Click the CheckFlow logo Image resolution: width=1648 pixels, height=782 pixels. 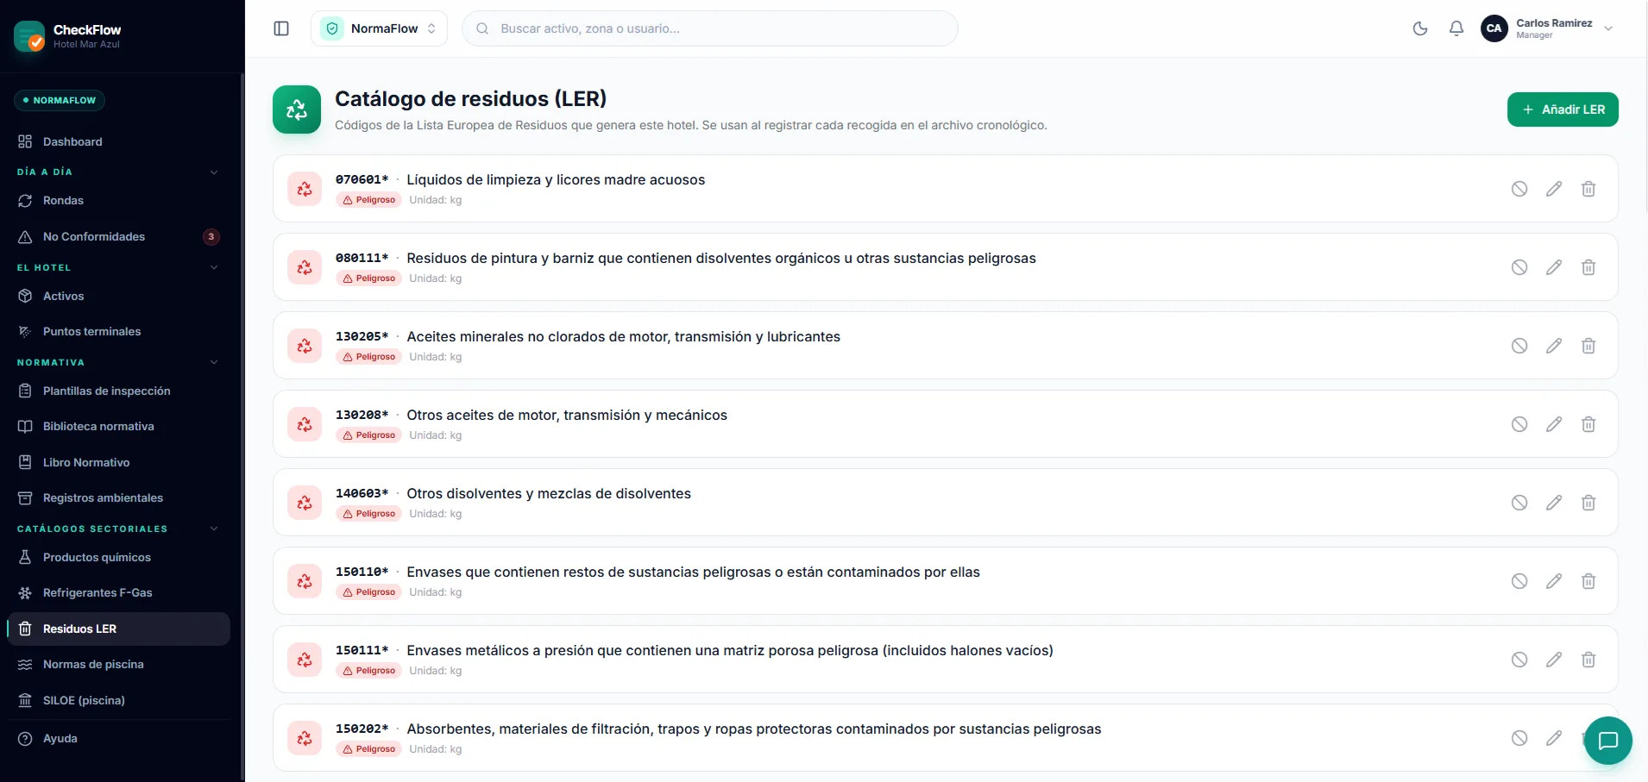point(29,36)
